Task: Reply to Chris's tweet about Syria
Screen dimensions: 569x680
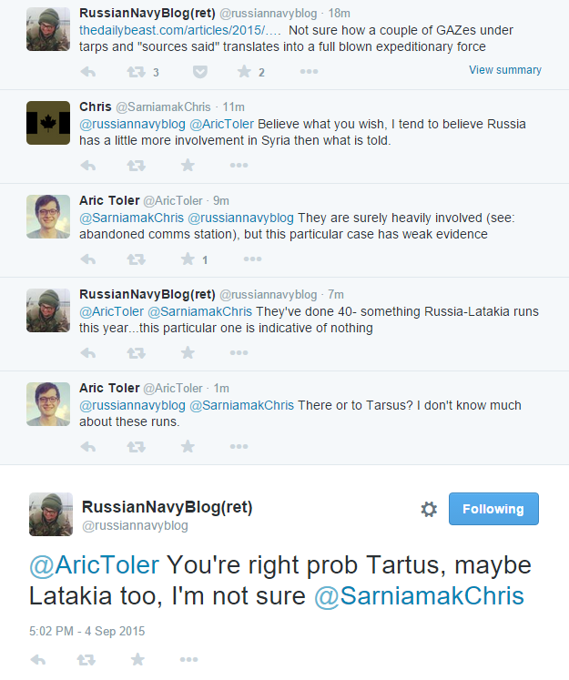Action: coord(88,165)
